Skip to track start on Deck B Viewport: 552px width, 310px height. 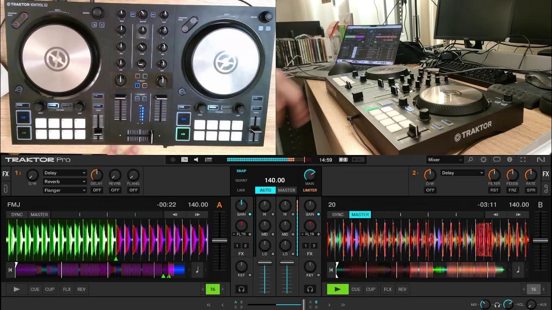(331, 270)
